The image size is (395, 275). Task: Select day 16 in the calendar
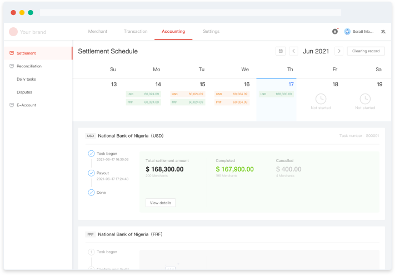[247, 85]
